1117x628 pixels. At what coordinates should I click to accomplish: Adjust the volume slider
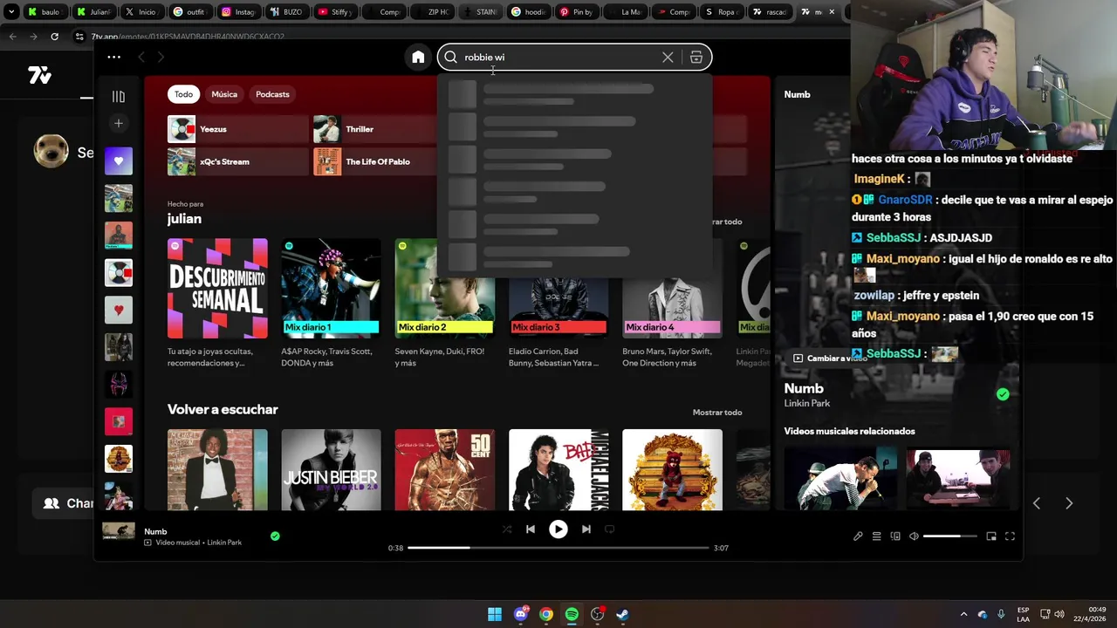(x=950, y=536)
